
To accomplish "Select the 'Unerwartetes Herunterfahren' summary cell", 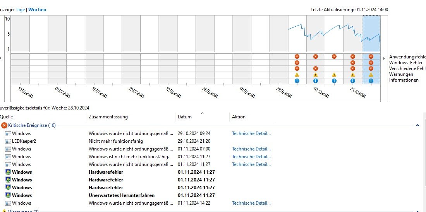I will coord(122,195).
